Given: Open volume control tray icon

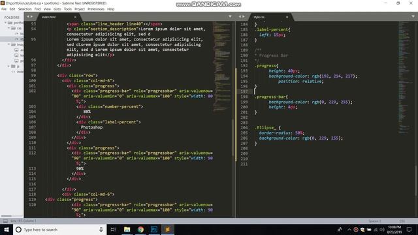Looking at the screenshot, I should [382, 229].
